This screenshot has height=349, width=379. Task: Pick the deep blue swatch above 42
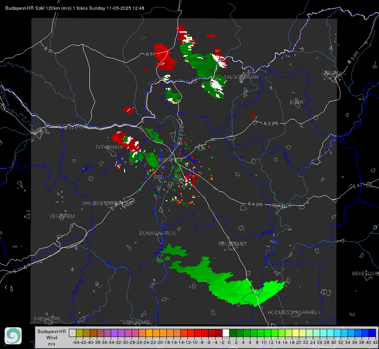372,333
